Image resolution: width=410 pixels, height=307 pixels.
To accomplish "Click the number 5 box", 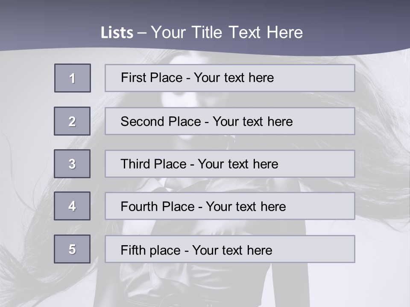I will point(72,249).
